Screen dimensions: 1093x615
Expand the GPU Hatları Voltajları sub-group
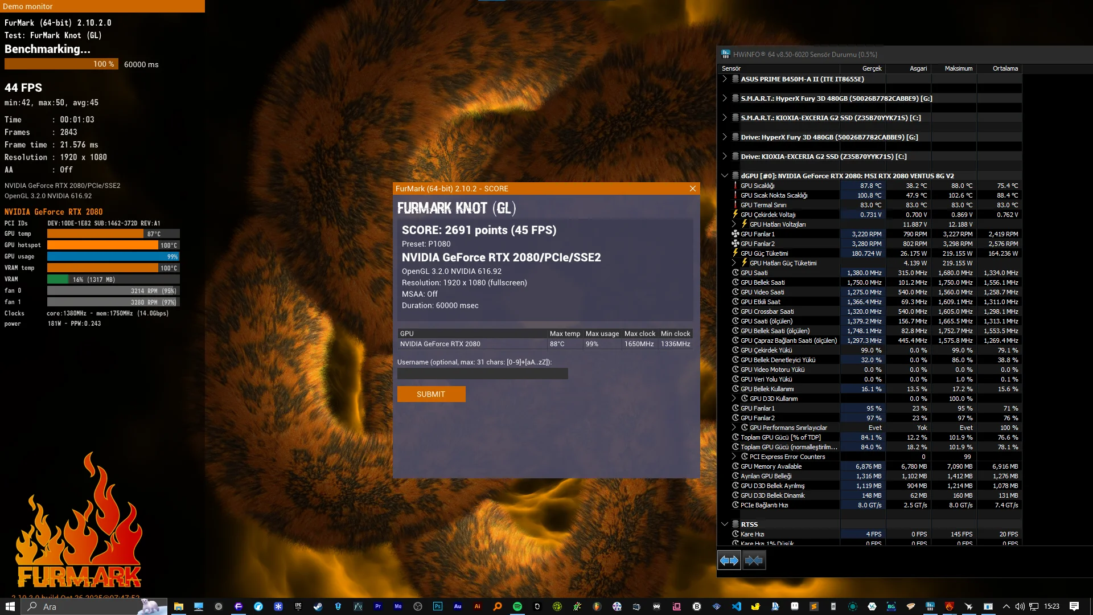[x=734, y=224]
